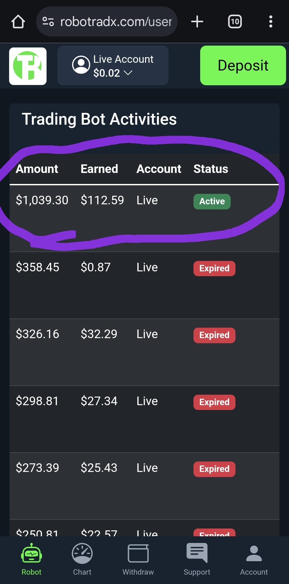
Task: Select the $326.16 bot activity row
Action: 144,352
